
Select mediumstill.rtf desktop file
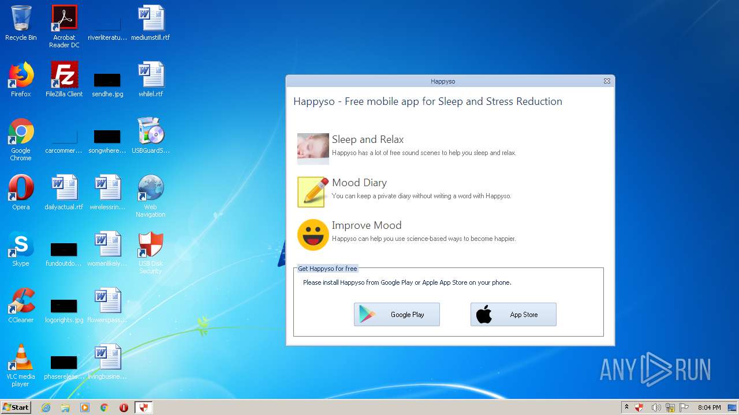tap(151, 23)
